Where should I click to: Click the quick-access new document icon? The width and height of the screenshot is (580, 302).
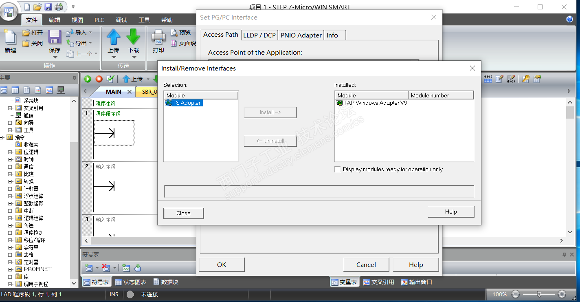click(27, 7)
